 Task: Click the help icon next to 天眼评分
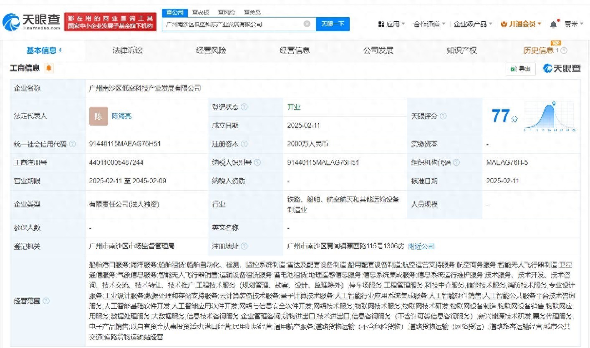[443, 116]
